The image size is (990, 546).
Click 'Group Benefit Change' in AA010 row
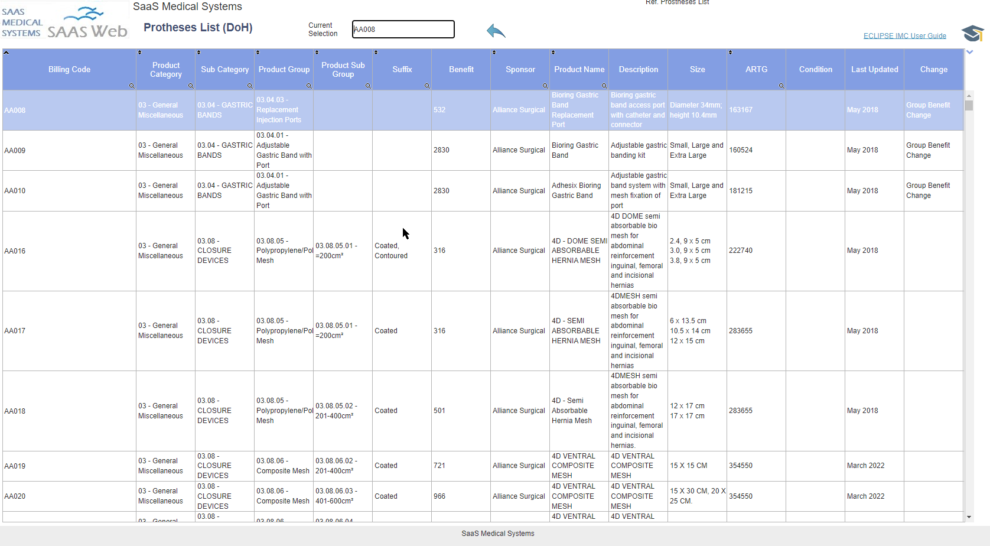pos(928,190)
